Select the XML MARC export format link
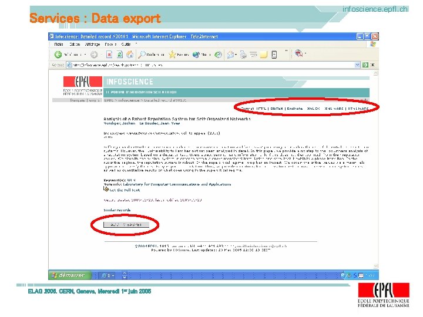Screen dimensions: 423x317 point(334,109)
